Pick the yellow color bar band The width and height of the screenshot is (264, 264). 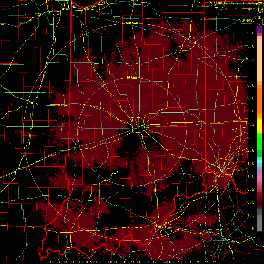(259, 126)
